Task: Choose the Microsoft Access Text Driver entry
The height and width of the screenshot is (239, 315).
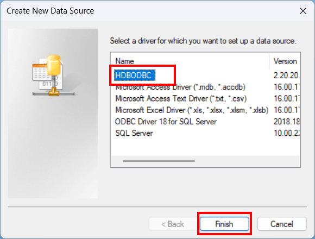Action: point(181,99)
